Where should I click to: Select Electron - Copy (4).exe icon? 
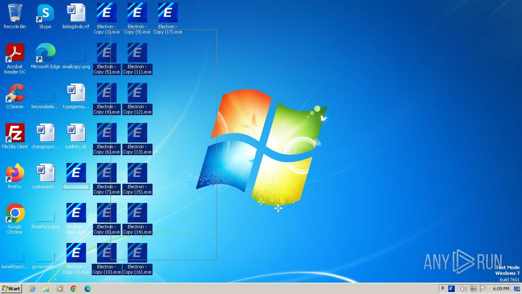(106, 98)
